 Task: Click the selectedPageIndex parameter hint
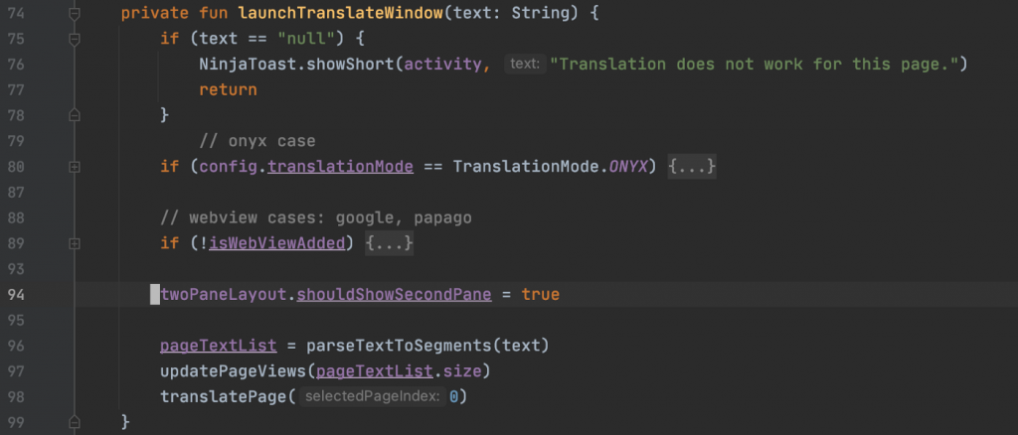tap(374, 396)
